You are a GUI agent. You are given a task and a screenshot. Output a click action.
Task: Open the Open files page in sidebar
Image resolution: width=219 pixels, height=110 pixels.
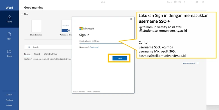(9, 53)
